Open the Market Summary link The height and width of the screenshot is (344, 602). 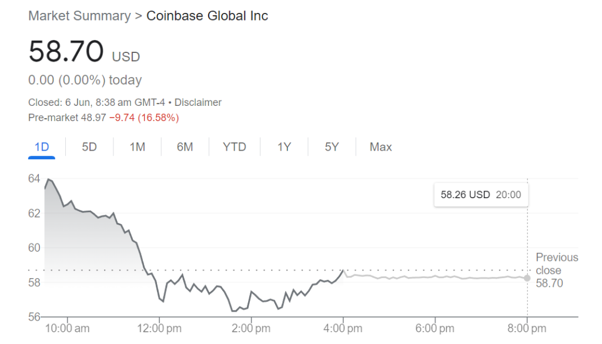pos(79,16)
